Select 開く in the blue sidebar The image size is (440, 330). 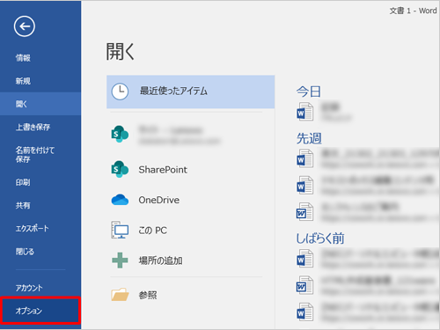coord(40,104)
